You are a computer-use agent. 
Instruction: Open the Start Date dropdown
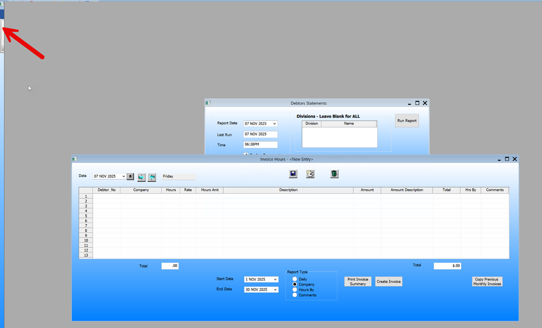point(275,280)
